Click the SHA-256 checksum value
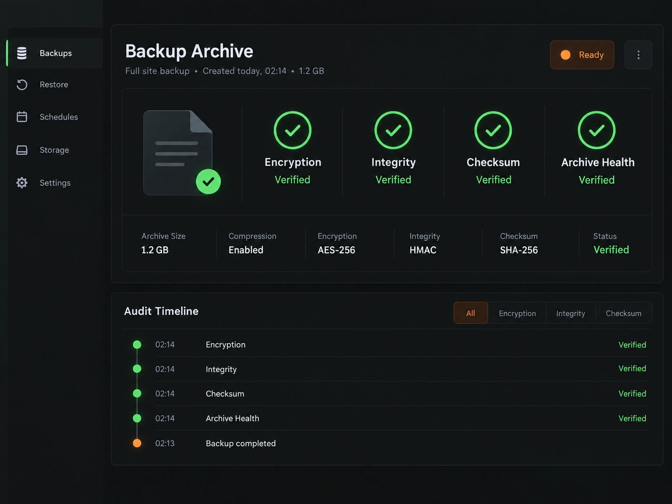 [519, 250]
